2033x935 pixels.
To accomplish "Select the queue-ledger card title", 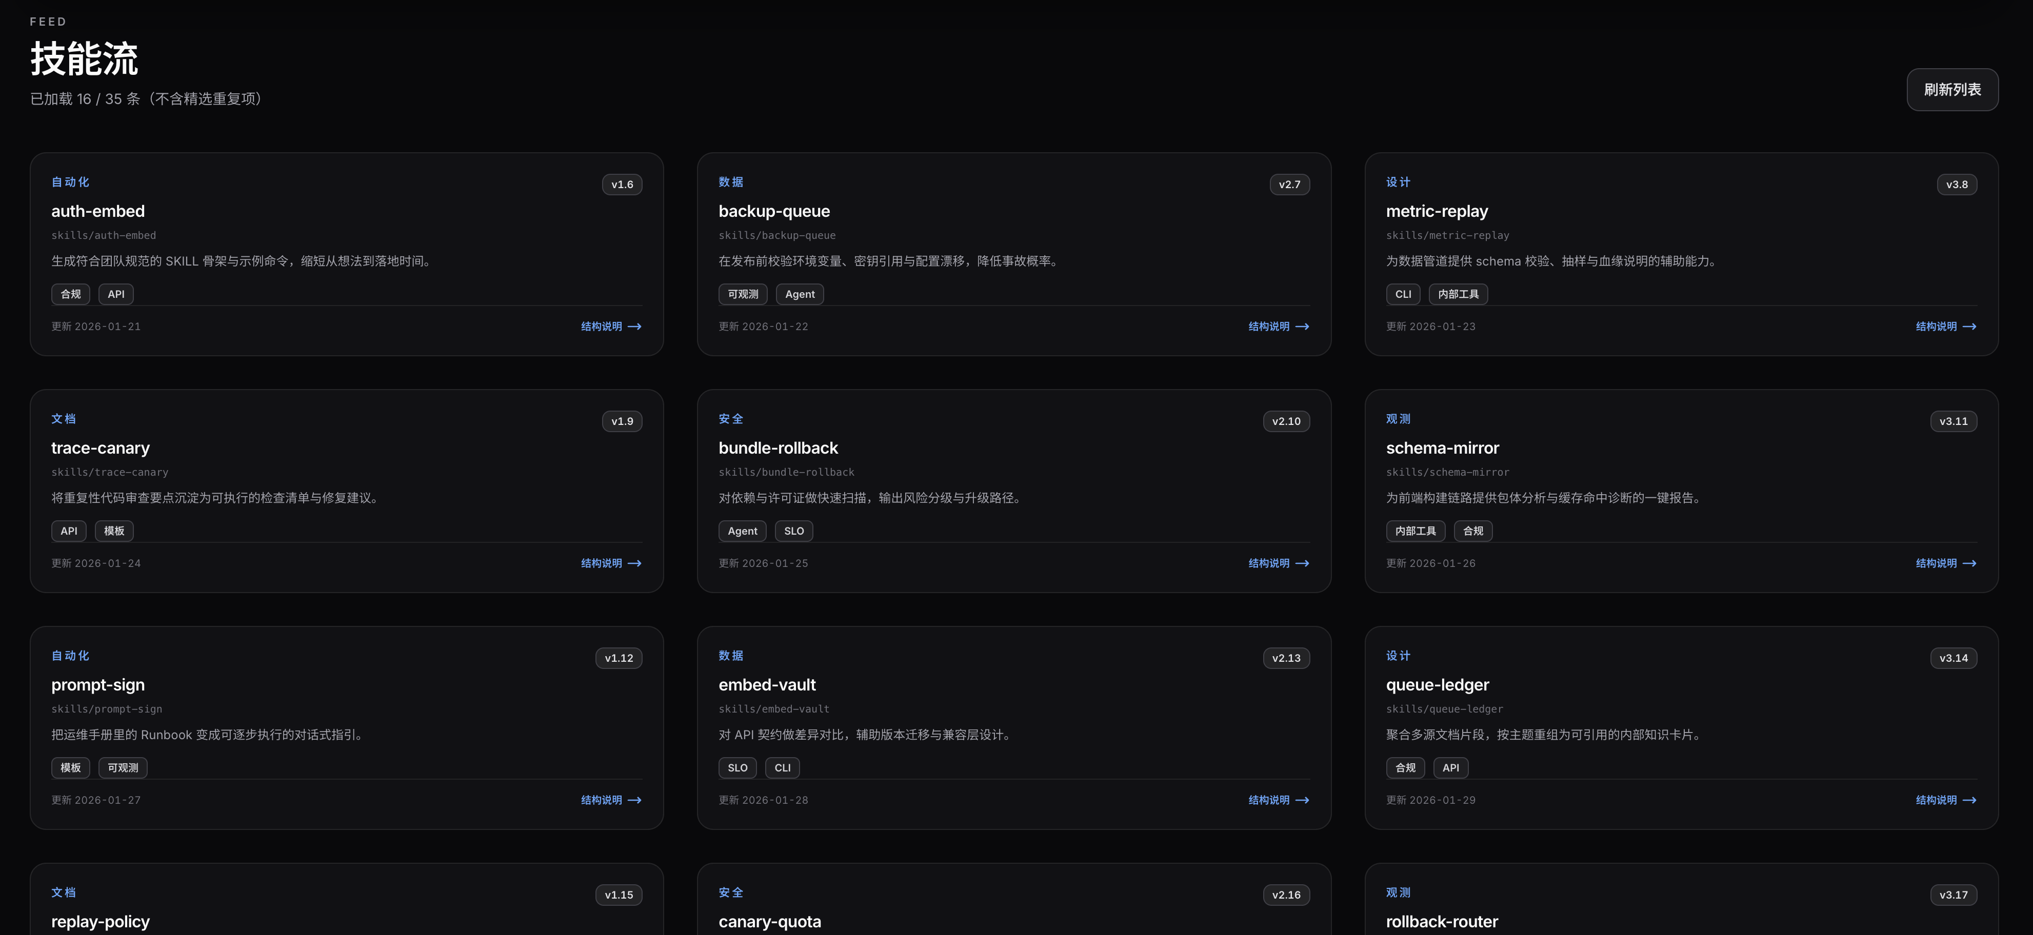I will coord(1438,685).
